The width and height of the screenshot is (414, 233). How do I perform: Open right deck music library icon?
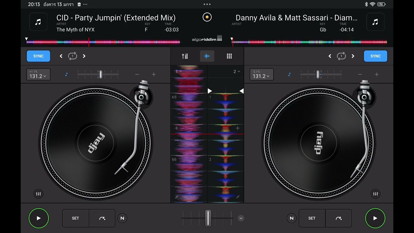point(375,22)
